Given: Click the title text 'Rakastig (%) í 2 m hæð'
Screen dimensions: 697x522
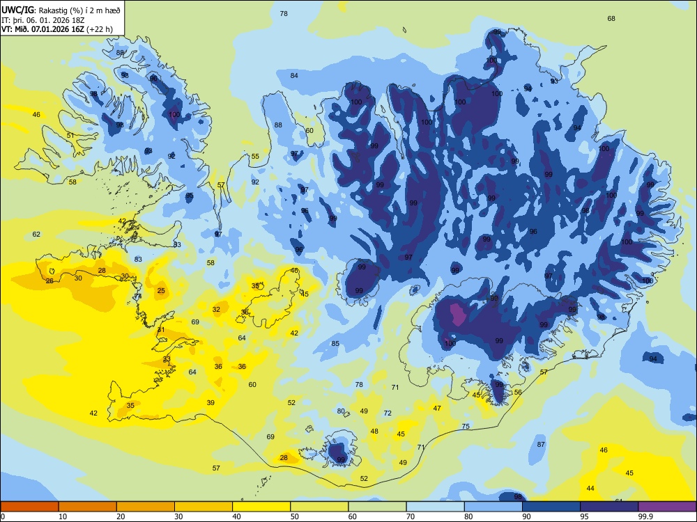Looking at the screenshot, I should tap(79, 10).
